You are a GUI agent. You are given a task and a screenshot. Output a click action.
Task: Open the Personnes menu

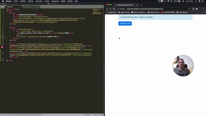(x=55, y=1)
